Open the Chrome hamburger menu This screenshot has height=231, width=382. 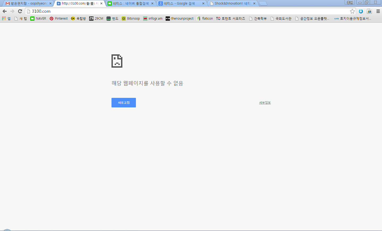pyautogui.click(x=378, y=11)
